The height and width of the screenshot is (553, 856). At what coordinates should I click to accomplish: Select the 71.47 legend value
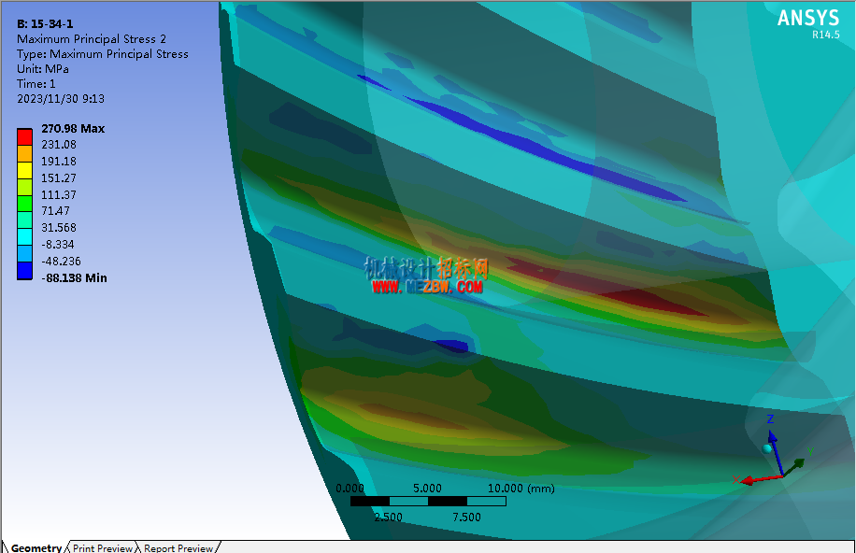click(x=56, y=211)
